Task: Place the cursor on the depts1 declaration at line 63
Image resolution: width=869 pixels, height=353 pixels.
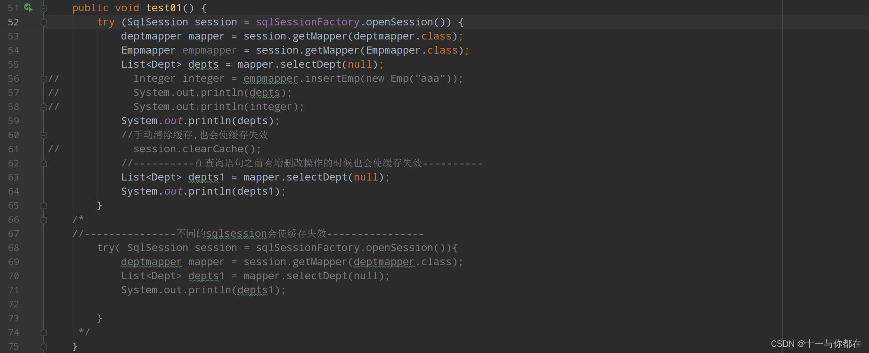Action: click(x=206, y=177)
